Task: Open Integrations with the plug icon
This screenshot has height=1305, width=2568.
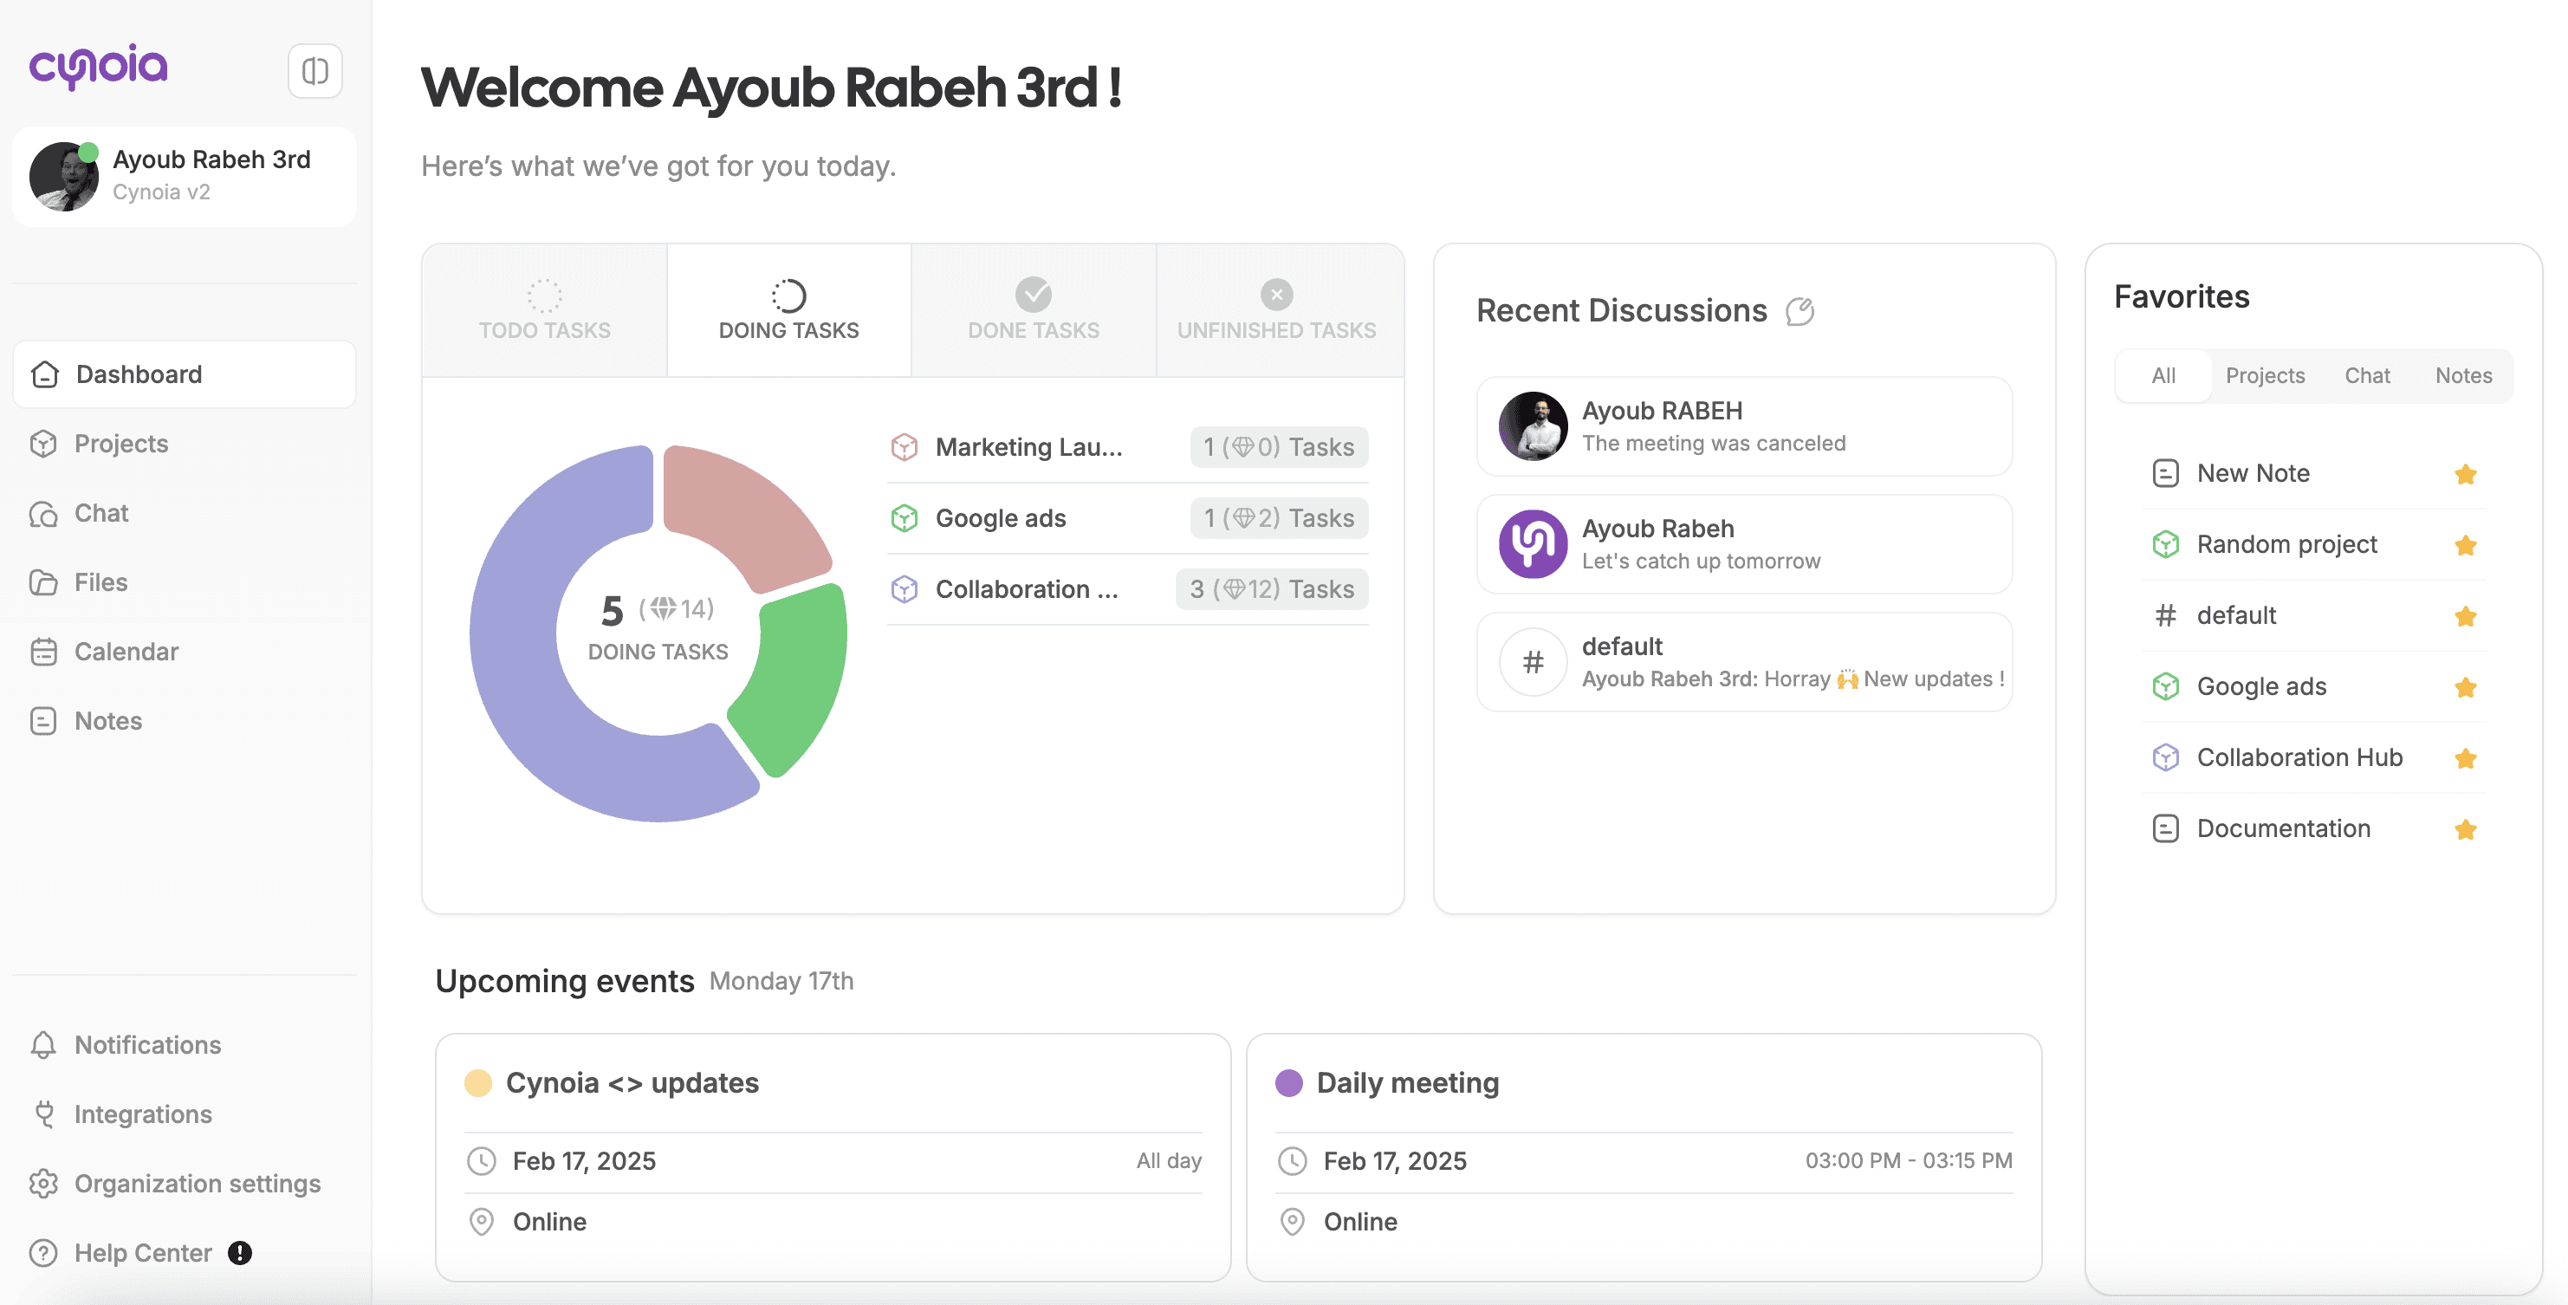Action: coord(44,1113)
